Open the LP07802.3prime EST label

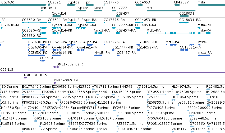tap(202, 113)
